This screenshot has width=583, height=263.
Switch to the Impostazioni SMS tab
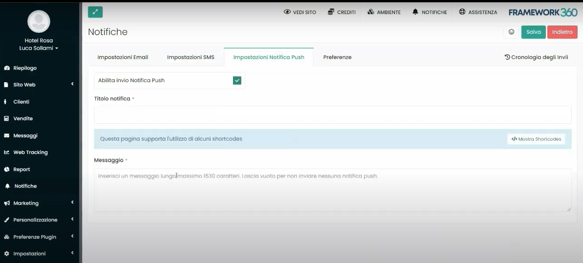point(191,57)
